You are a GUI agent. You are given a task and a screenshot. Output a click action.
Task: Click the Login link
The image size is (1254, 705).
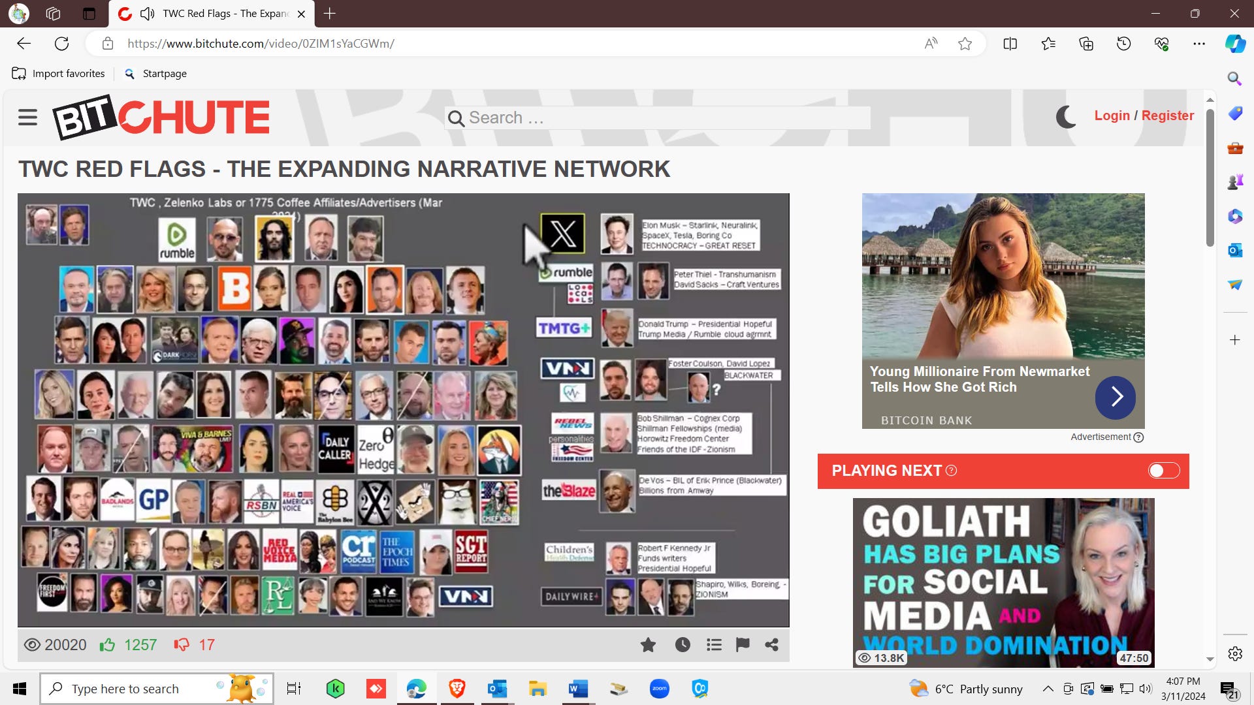coord(1112,116)
